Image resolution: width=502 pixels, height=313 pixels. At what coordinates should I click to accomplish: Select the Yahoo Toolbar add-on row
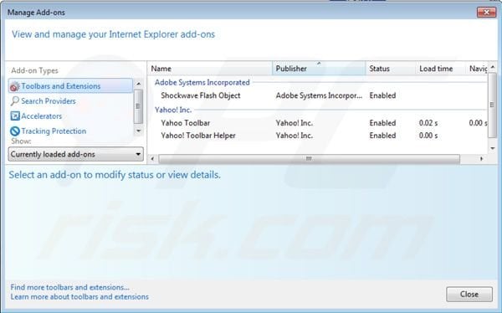click(318, 123)
